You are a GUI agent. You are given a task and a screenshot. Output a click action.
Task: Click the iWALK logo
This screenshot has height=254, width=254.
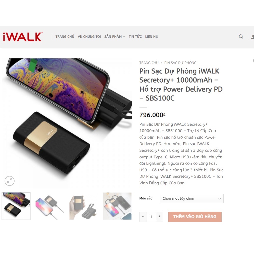click(23, 37)
